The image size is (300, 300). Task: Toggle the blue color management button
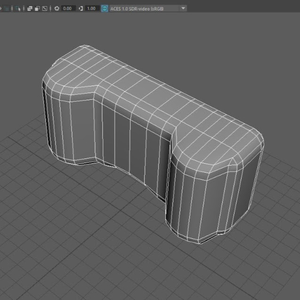pyautogui.click(x=104, y=8)
